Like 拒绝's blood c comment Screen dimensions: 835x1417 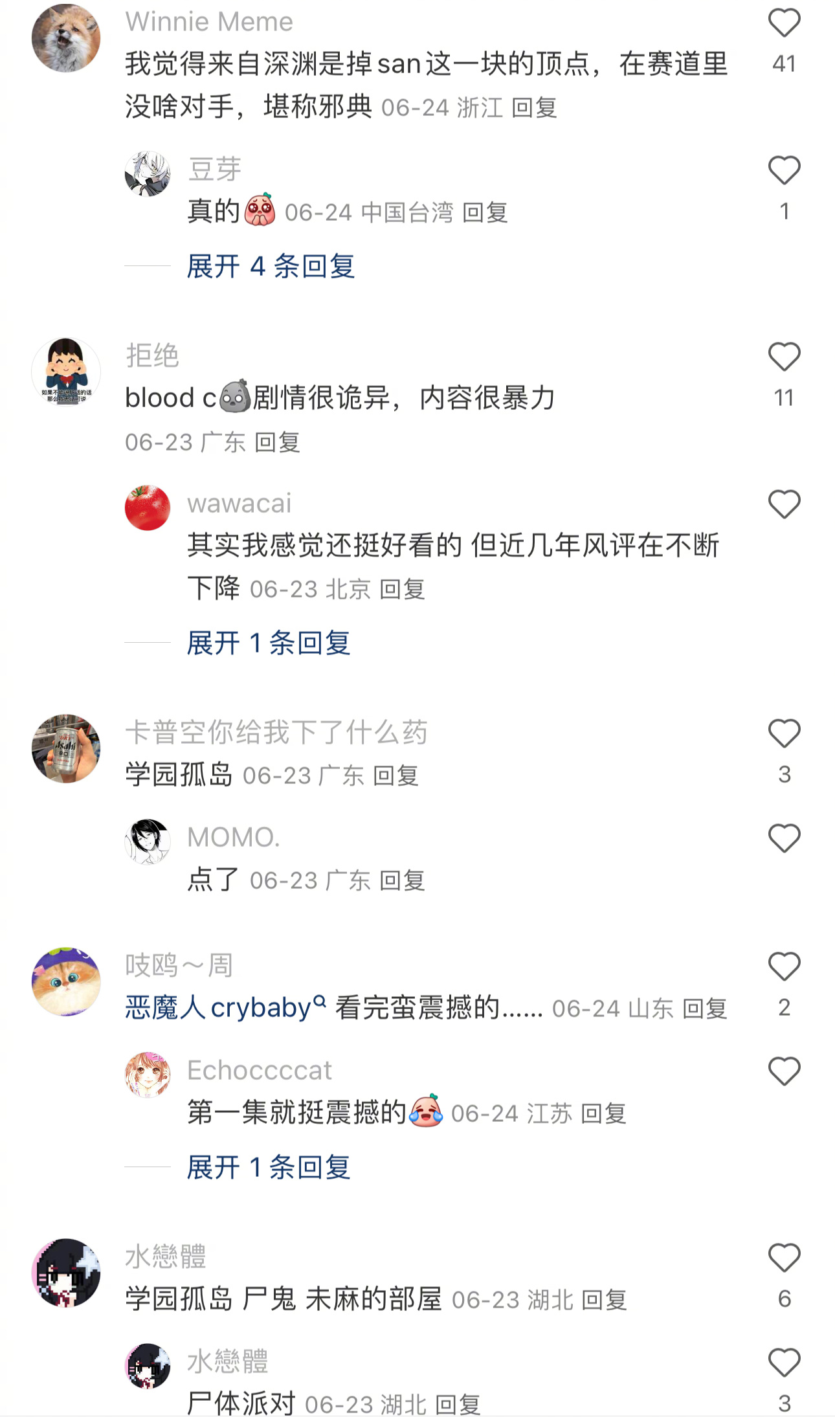pyautogui.click(x=784, y=357)
